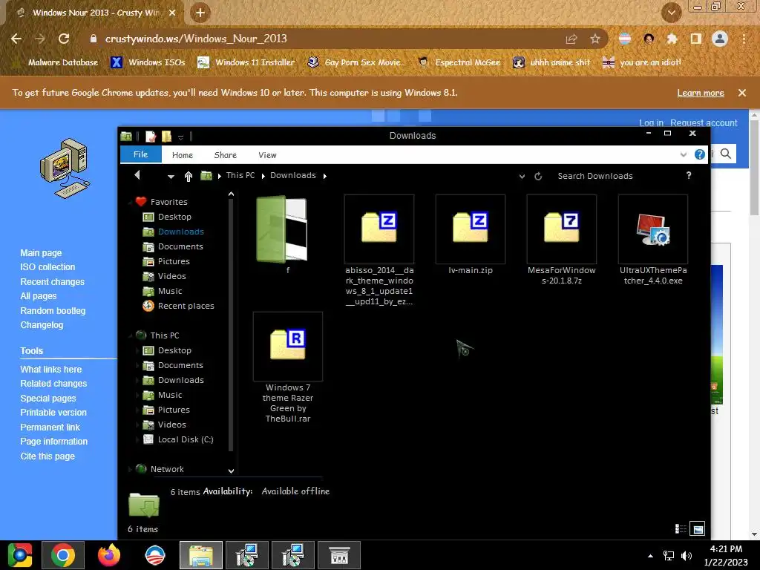The height and width of the screenshot is (570, 760).
Task: Click the Crusty Windows computer logo
Action: coord(65,168)
